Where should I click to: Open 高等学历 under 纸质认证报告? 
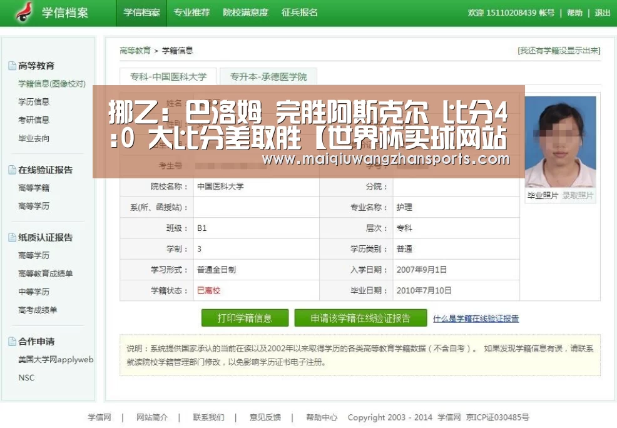pyautogui.click(x=34, y=256)
